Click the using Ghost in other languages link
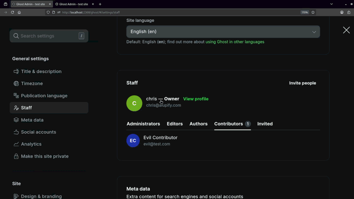 235,42
